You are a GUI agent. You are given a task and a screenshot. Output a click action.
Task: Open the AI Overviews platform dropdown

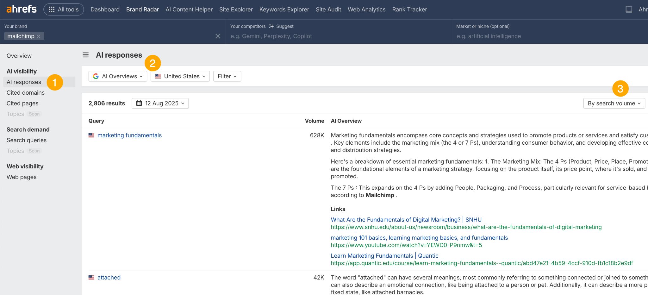click(118, 76)
